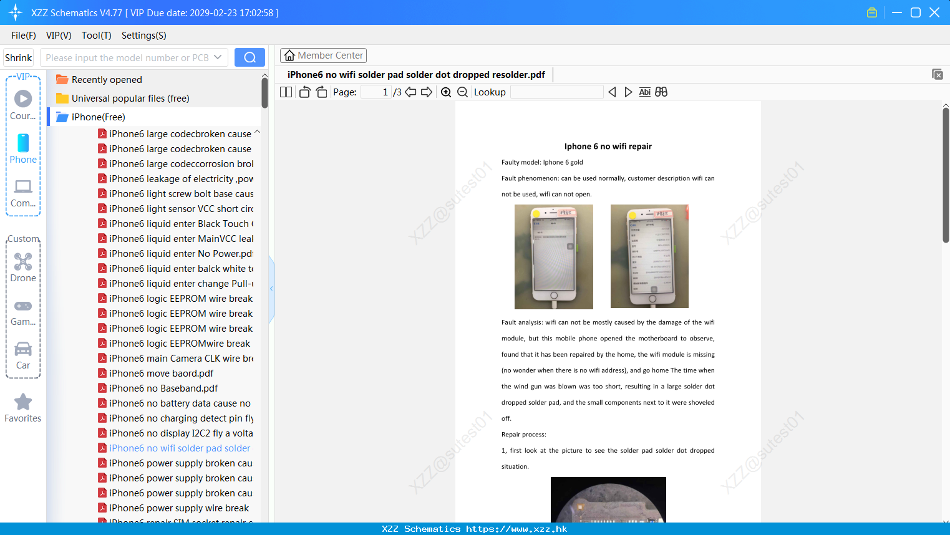950x535 pixels.
Task: Open iPhone6 leakage of electricity file
Action: [176, 179]
